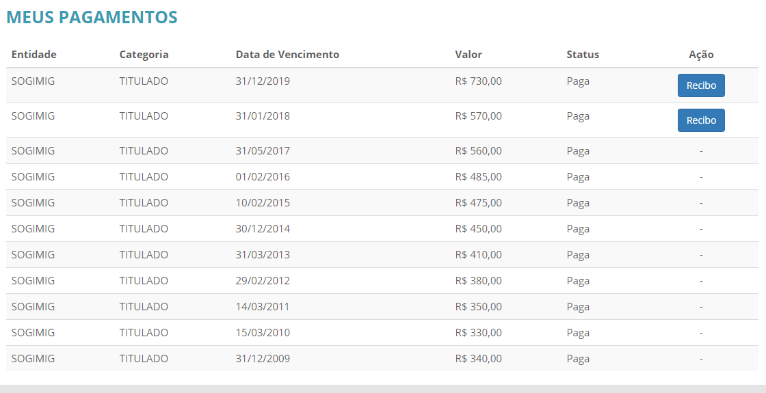Select the R$ 450,00 payment value
The width and height of the screenshot is (766, 393).
click(x=478, y=229)
